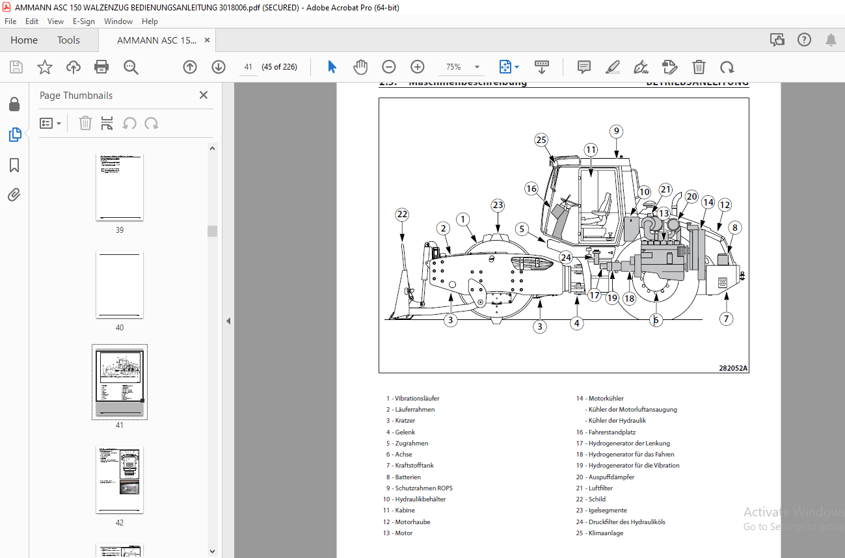Click '1 - Vibrationsläufer' legend text
Screen dimensions: 845x558
click(x=412, y=398)
